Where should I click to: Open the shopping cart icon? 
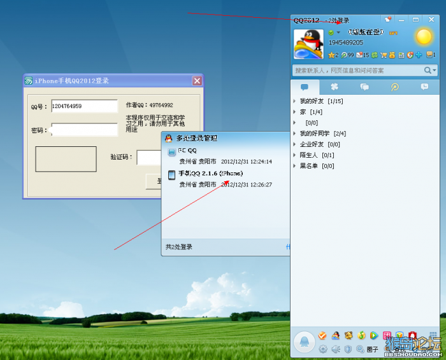pos(384,55)
